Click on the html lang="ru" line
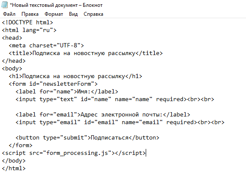The image size is (246, 189). click(x=29, y=30)
